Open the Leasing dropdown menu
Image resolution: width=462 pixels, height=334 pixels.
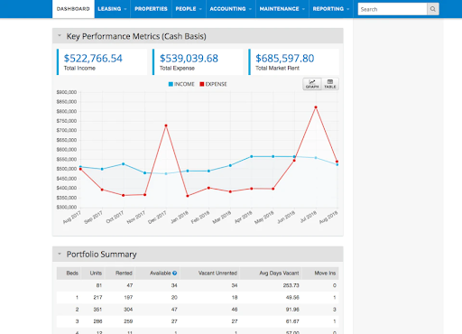pos(112,9)
